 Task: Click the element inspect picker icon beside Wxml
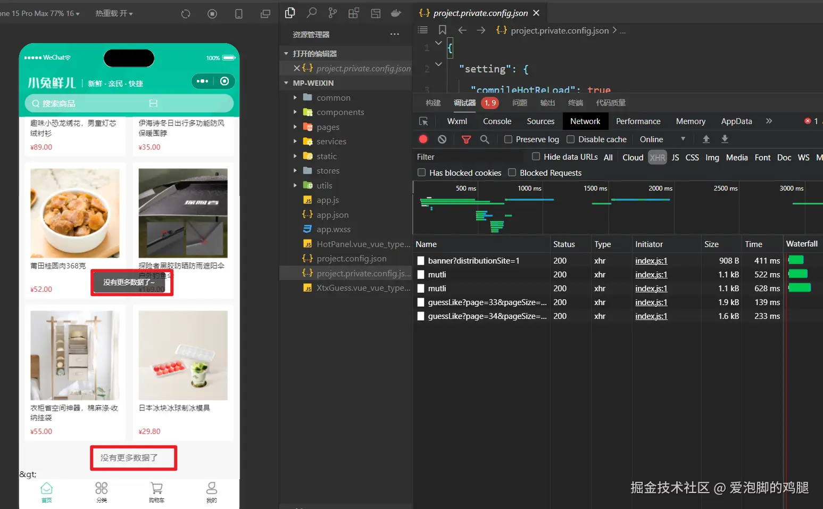point(423,121)
